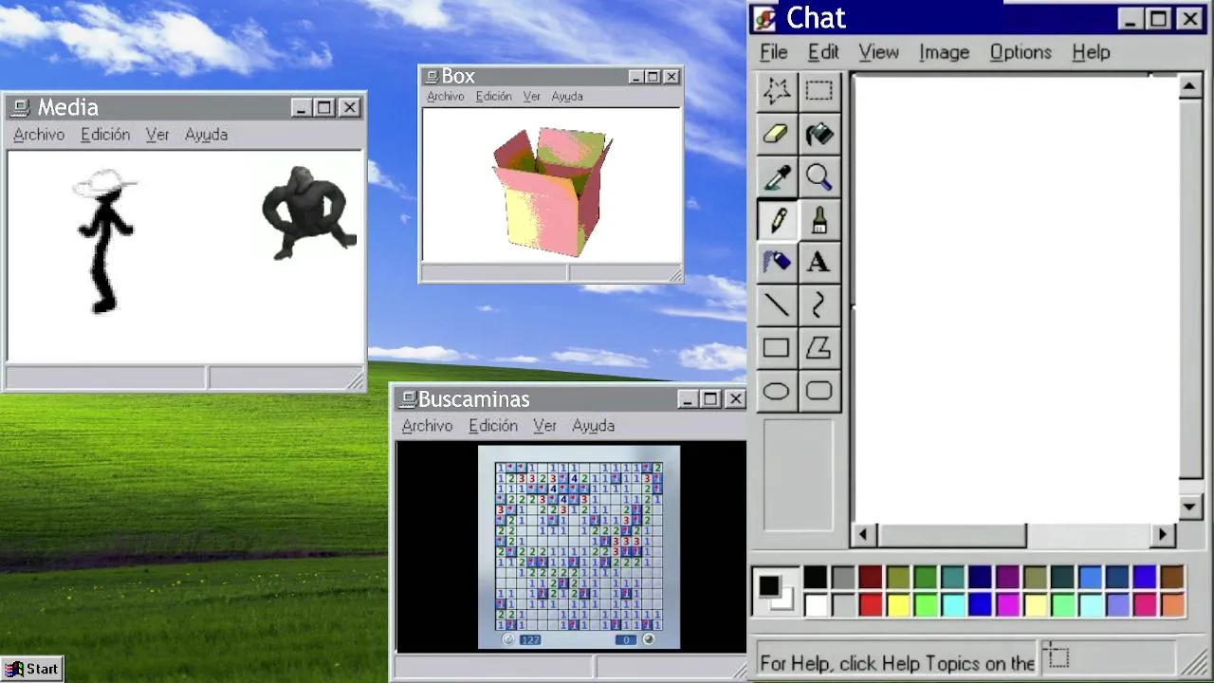
Task: Pick the black color swatch in the palette
Action: 815,578
